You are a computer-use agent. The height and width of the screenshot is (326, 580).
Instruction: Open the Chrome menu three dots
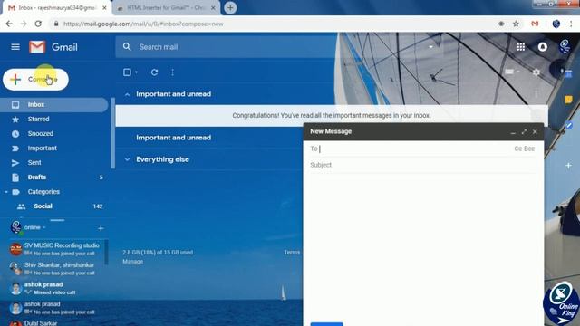571,24
